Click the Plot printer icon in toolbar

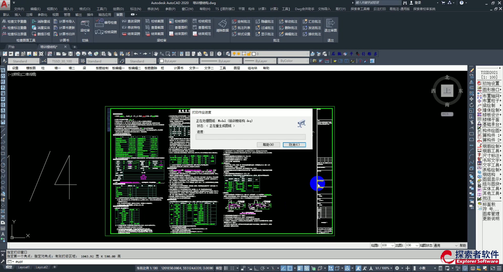pyautogui.click(x=78, y=54)
